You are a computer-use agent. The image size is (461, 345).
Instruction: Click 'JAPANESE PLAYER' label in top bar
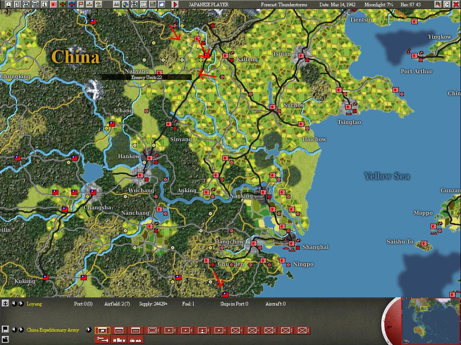(208, 4)
